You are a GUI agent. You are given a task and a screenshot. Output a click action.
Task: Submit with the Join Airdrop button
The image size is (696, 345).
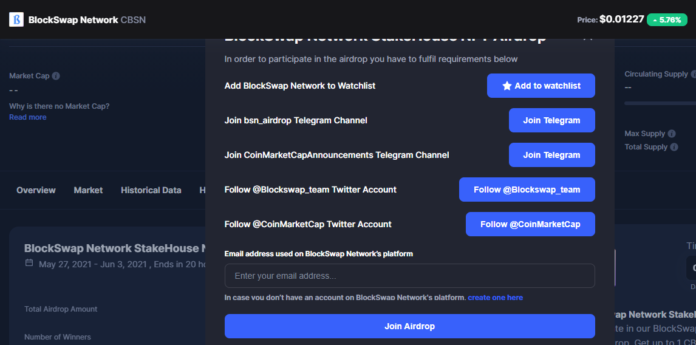pos(410,326)
